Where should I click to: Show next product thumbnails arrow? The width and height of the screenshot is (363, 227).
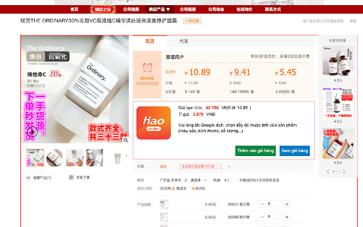(x=126, y=156)
